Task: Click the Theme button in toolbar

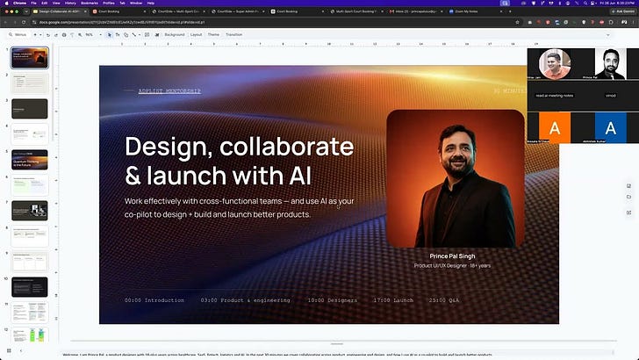Action: coord(213,35)
